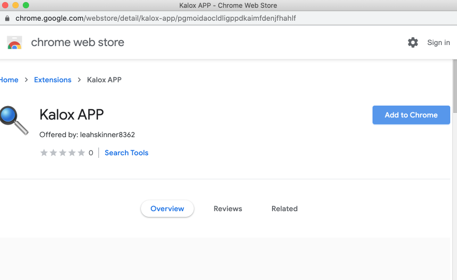Click the third rating star
Viewport: 457px width, 280px height.
point(63,153)
